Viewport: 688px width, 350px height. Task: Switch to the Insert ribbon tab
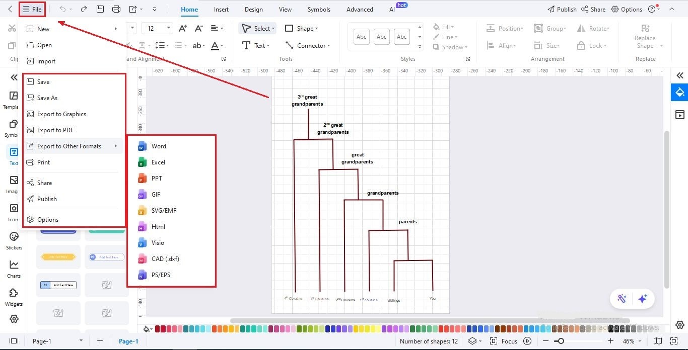tap(221, 9)
